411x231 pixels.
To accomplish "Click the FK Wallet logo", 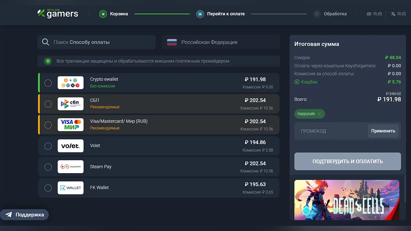I will 71,188.
